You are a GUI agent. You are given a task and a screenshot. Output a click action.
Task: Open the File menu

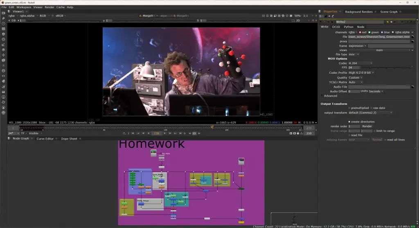pyautogui.click(x=4, y=7)
